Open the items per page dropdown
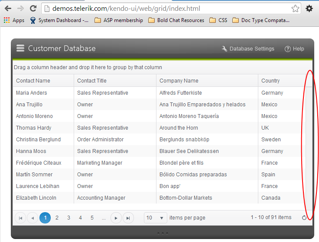This screenshot has height=242, width=319. [156, 218]
